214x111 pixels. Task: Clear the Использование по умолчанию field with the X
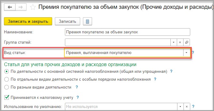coord(187,106)
